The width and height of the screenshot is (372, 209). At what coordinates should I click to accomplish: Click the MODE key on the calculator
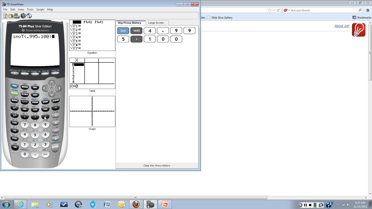pos(25,87)
